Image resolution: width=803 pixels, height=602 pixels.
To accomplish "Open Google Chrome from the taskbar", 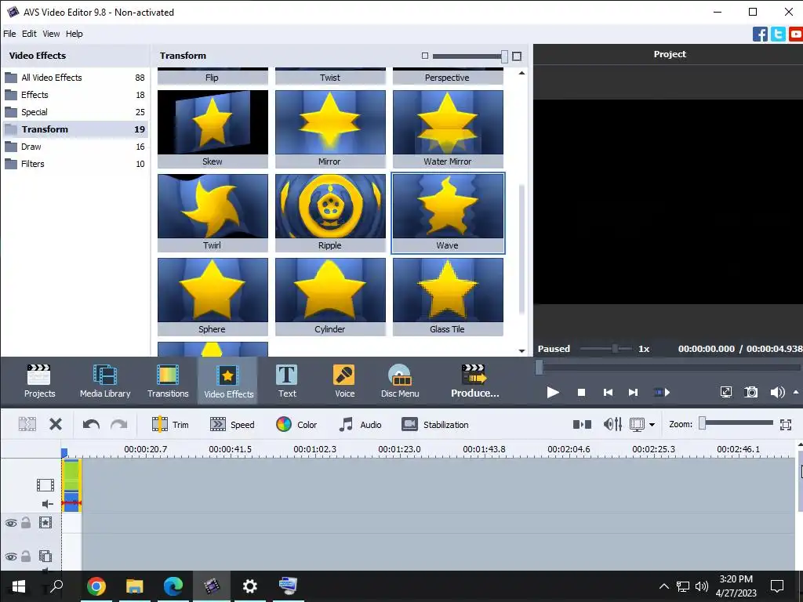I will click(96, 586).
